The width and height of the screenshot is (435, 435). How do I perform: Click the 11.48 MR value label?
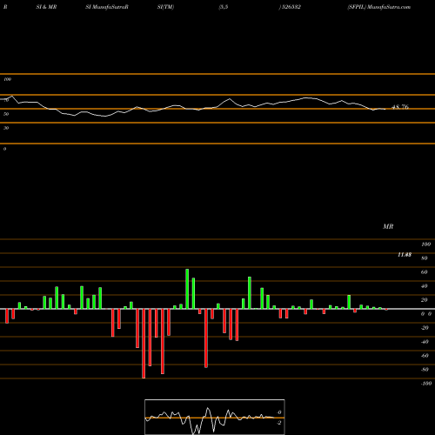405,255
